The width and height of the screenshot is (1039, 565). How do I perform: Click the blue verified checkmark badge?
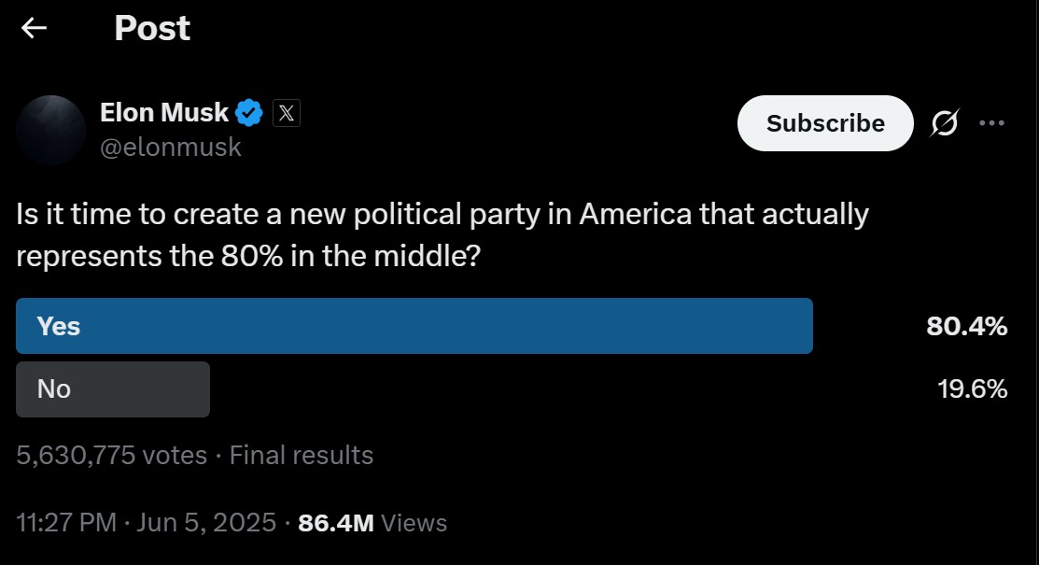248,113
